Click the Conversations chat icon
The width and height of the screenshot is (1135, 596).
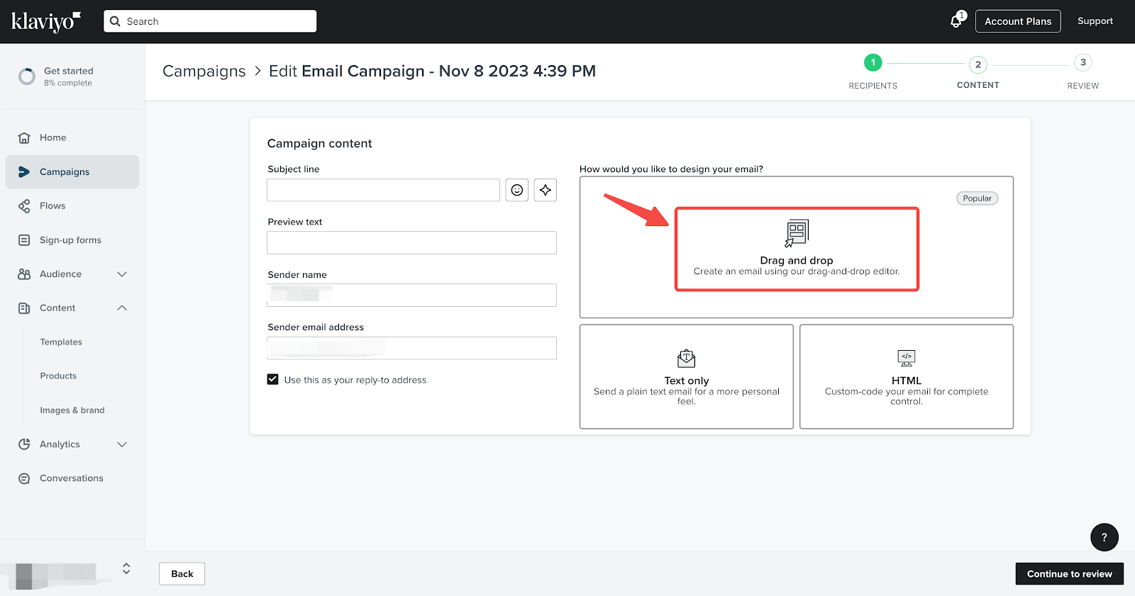pyautogui.click(x=24, y=478)
